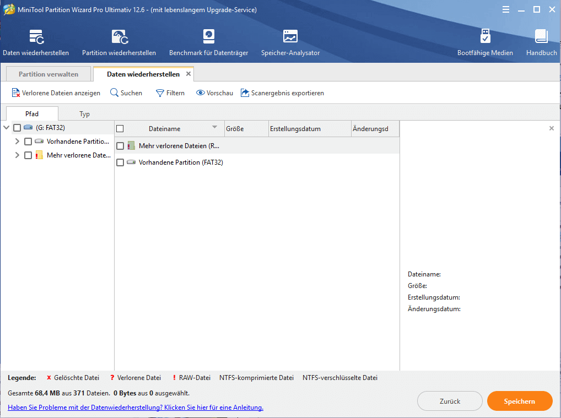Collapse the G: FAT32 tree node
Screen dimensions: 561x418
[x=6, y=127]
